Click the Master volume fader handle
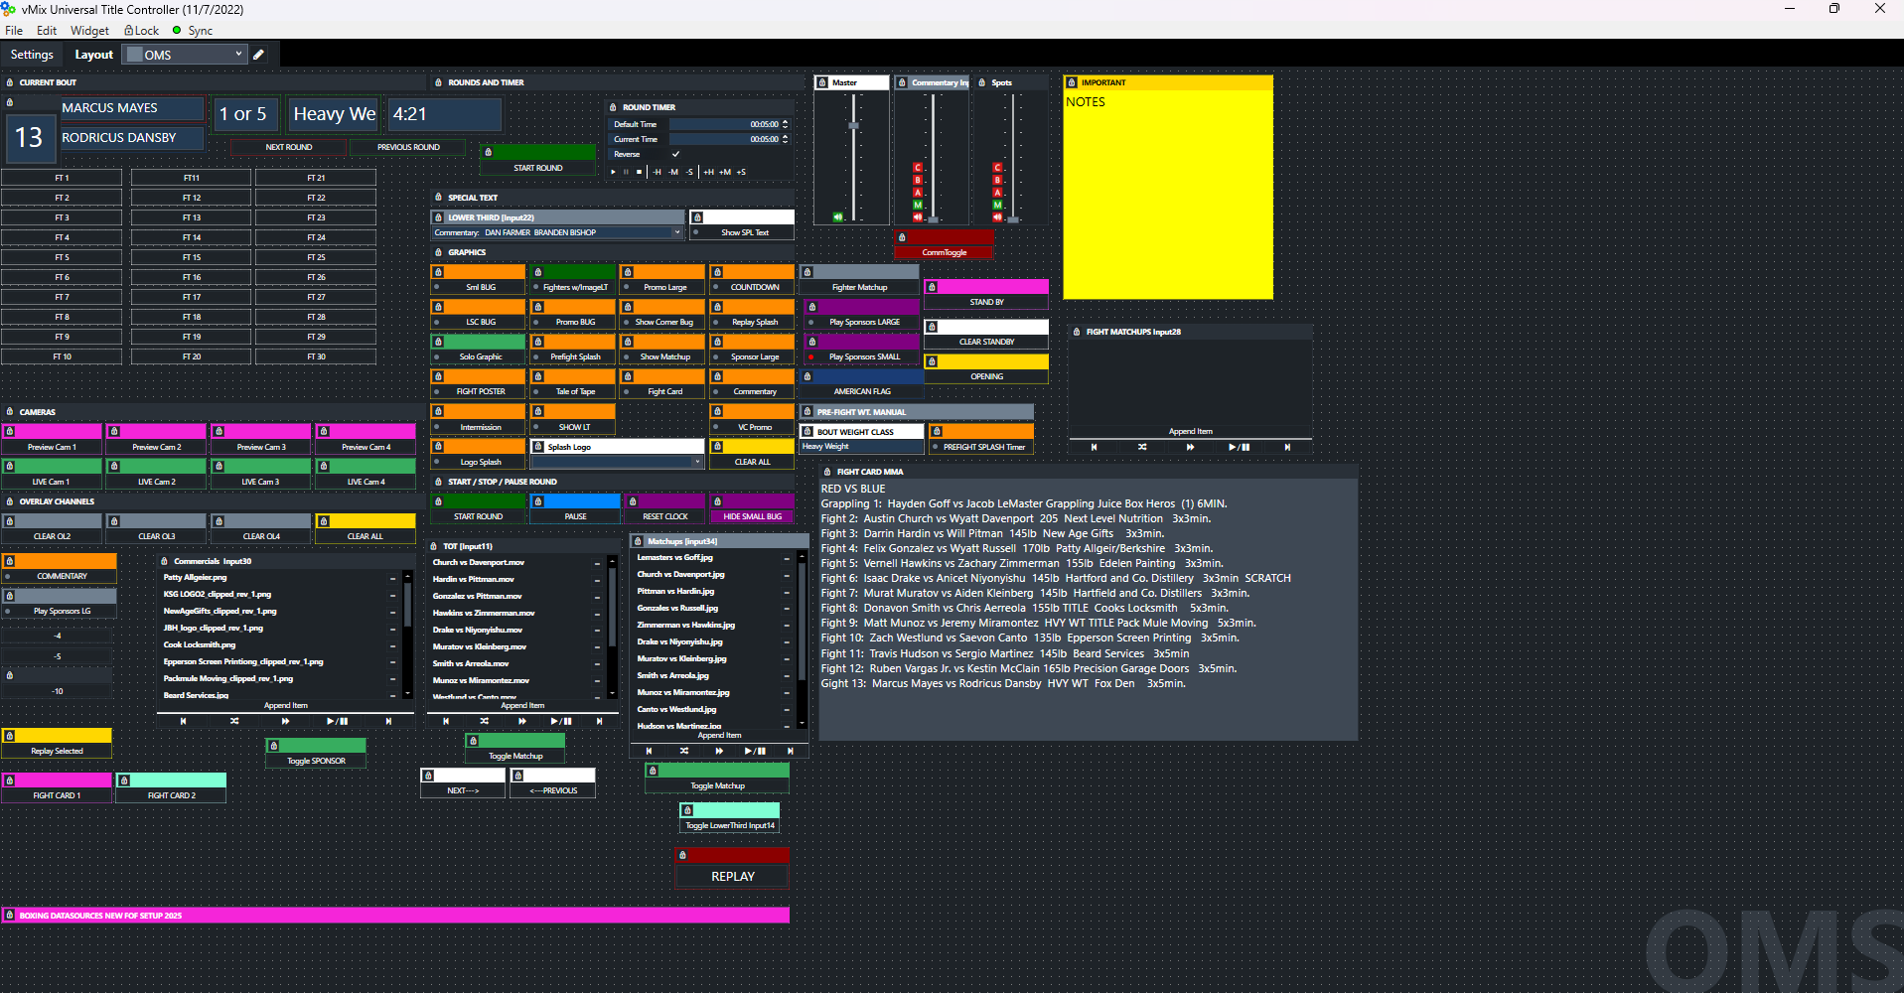This screenshot has height=993, width=1904. [x=853, y=126]
